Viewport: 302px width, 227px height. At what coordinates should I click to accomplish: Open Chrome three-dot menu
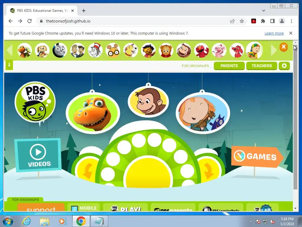291,21
